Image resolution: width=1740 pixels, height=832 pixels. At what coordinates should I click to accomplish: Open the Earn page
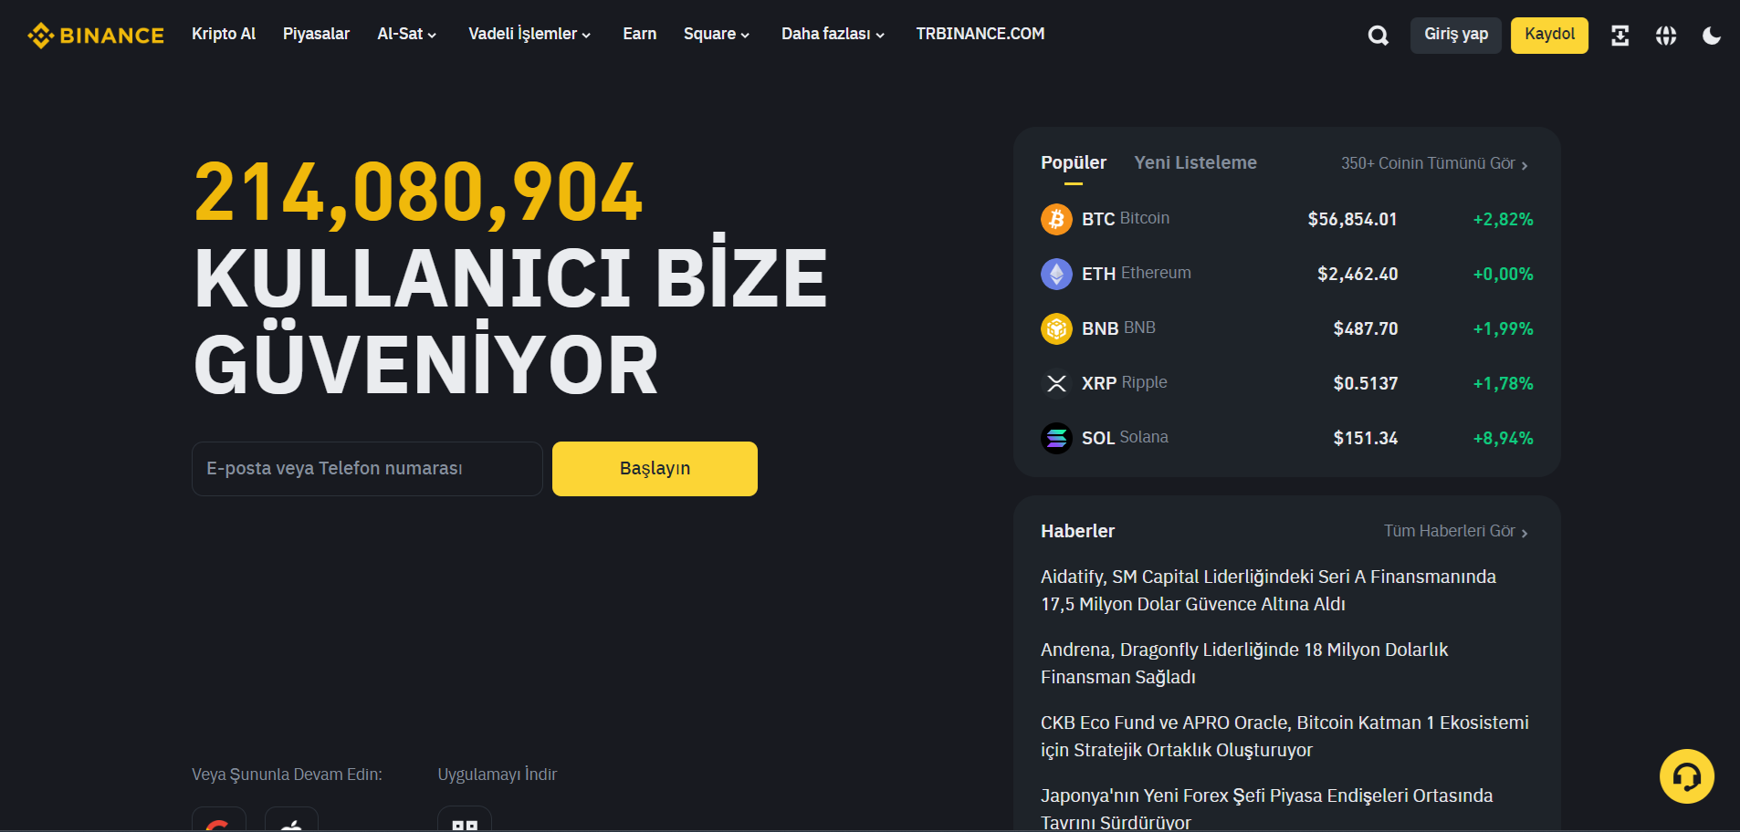[x=639, y=34]
